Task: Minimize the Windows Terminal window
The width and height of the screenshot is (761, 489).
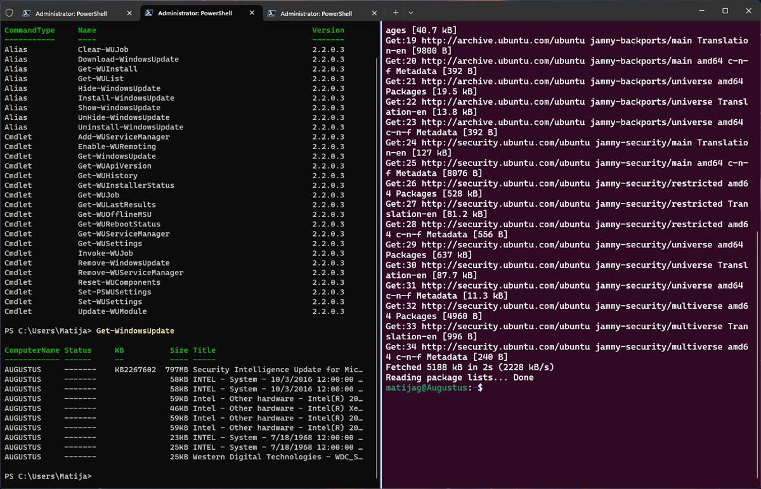Action: click(702, 11)
